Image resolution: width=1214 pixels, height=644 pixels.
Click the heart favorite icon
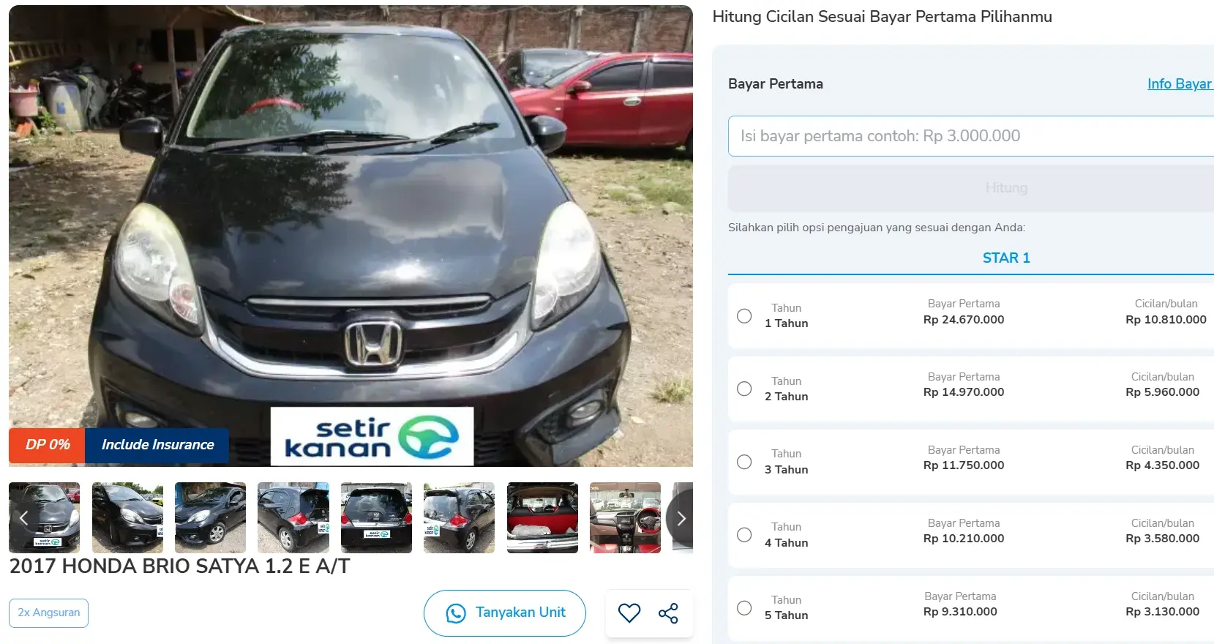coord(629,613)
